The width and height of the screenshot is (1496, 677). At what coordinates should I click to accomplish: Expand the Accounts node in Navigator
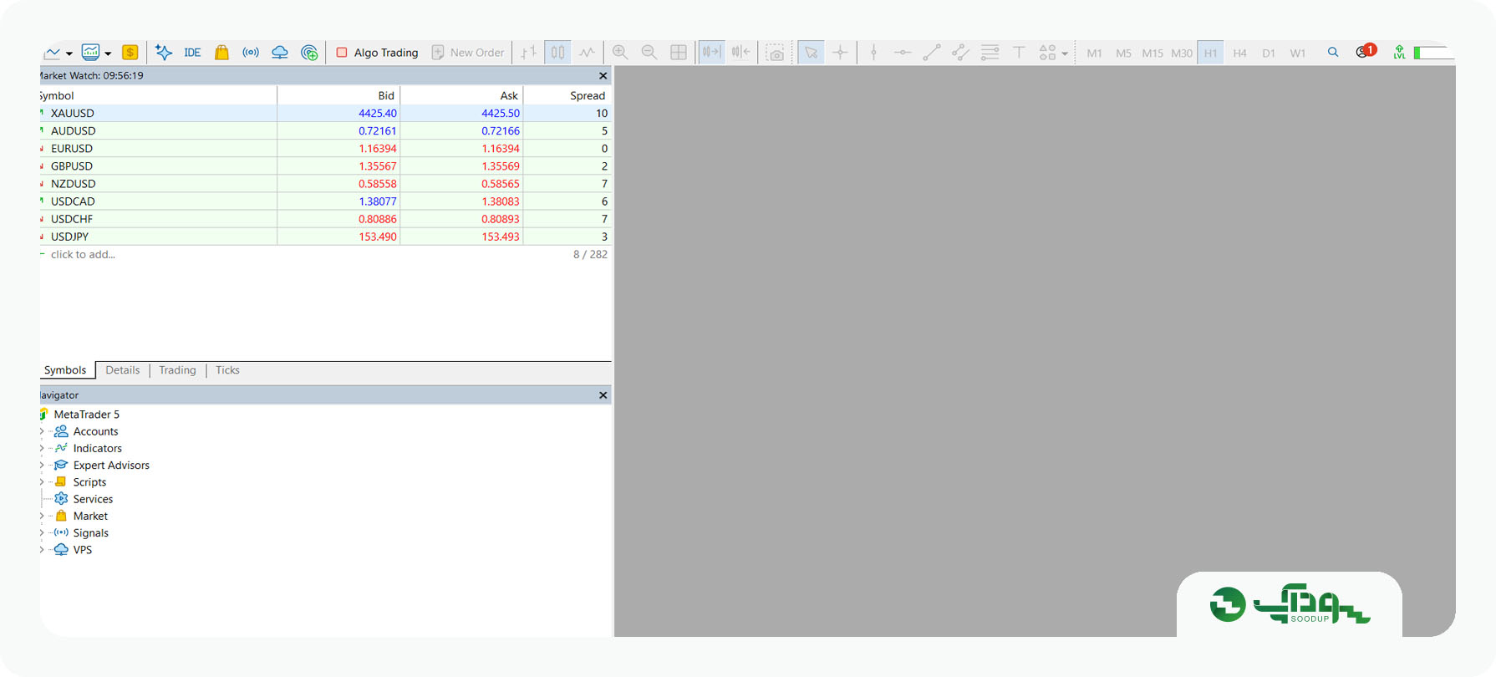pyautogui.click(x=42, y=431)
